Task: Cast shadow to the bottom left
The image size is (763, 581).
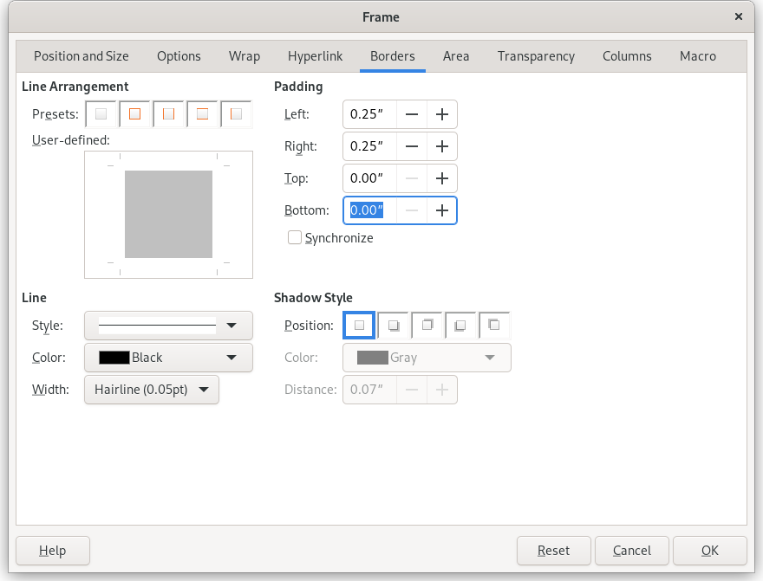Action: 460,326
